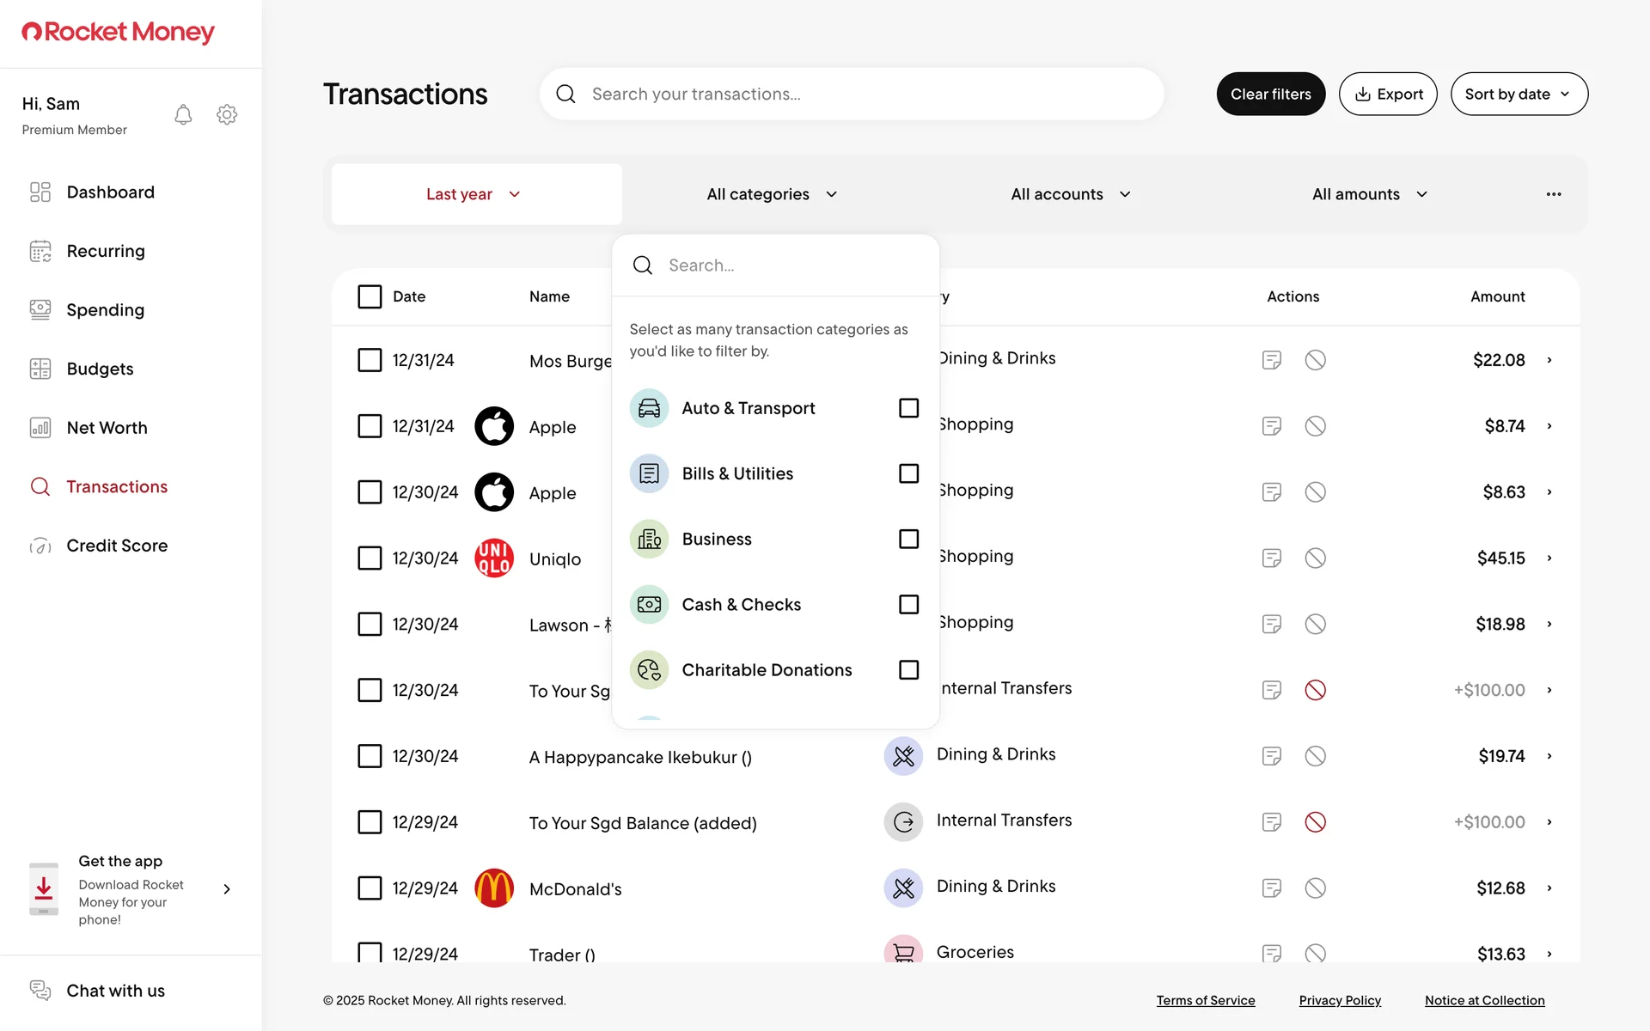Screen dimensions: 1650x1031
Task: Click the note icon for Mos Burger row
Action: tap(1271, 360)
